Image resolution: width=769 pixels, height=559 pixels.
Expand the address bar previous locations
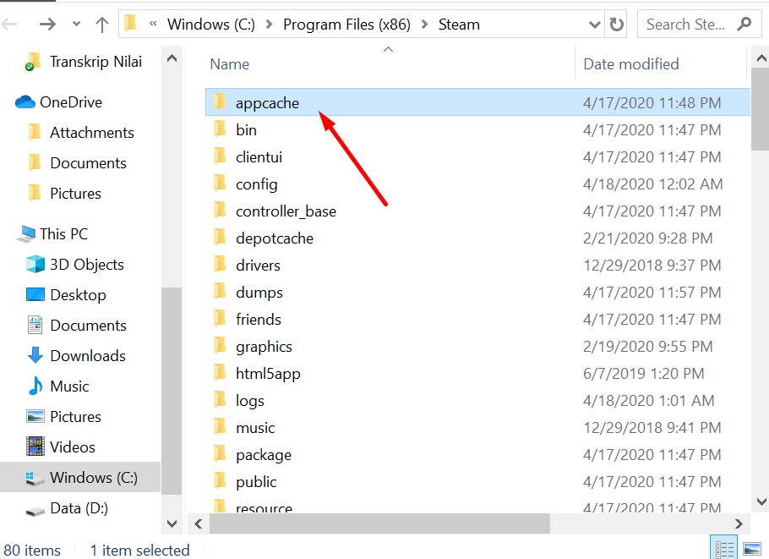coord(595,25)
